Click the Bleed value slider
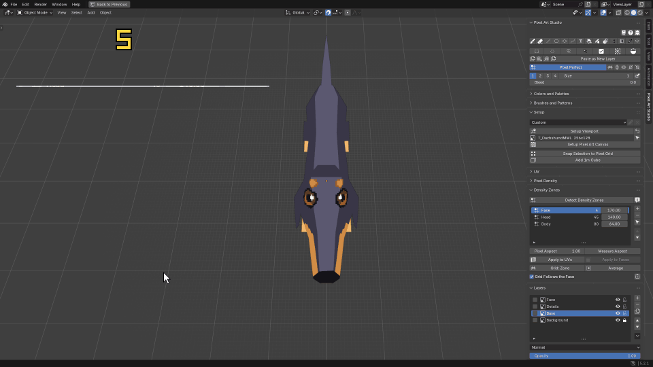This screenshot has width=653, height=367. [x=585, y=82]
